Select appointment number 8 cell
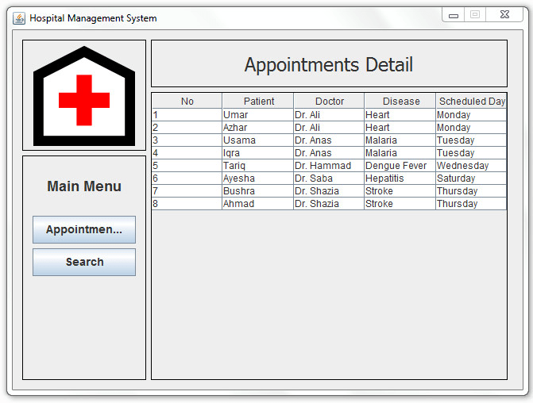533x403 pixels. tap(187, 203)
